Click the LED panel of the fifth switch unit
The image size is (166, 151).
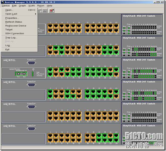point(142,112)
